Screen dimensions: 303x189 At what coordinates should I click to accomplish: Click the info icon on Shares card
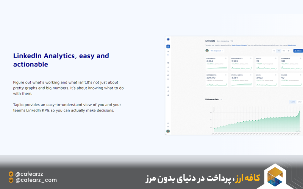[x=301, y=75]
